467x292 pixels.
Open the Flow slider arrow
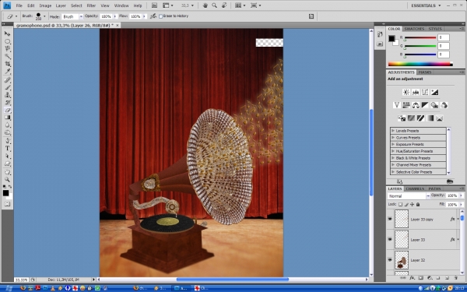pos(145,16)
